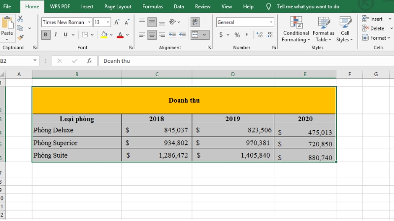This screenshot has width=394, height=221.
Task: Click the Increase Font Size icon
Action: [x=117, y=22]
